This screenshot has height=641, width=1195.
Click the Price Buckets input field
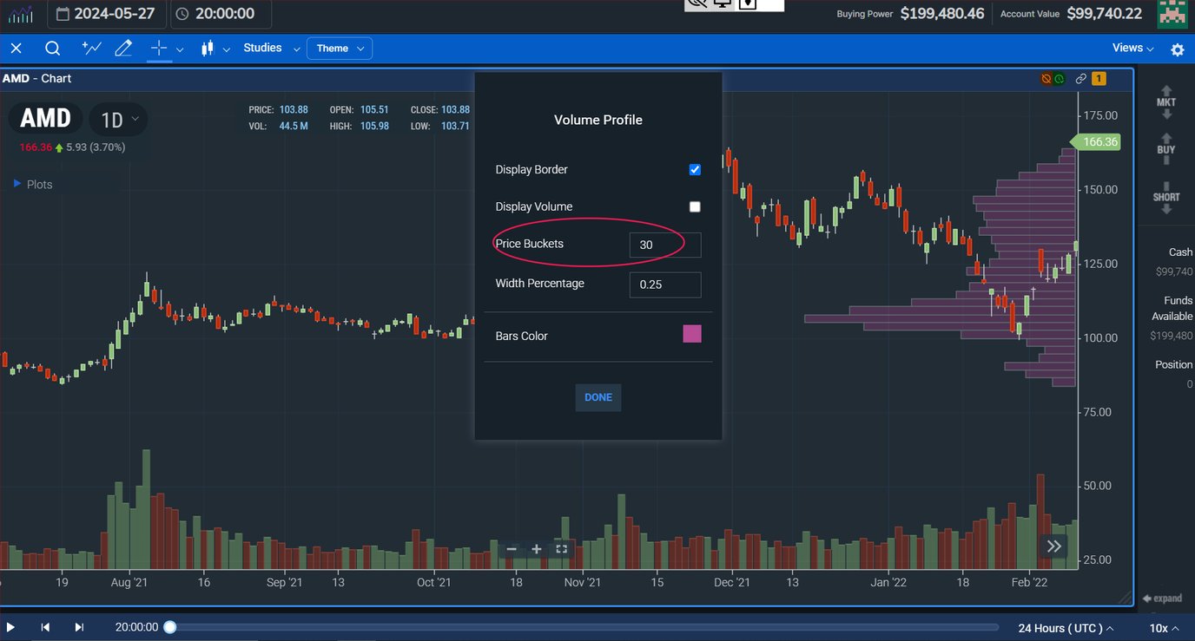coord(665,245)
